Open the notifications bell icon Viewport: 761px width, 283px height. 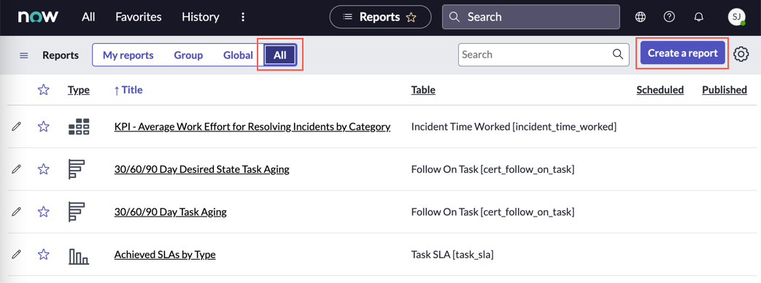point(698,17)
